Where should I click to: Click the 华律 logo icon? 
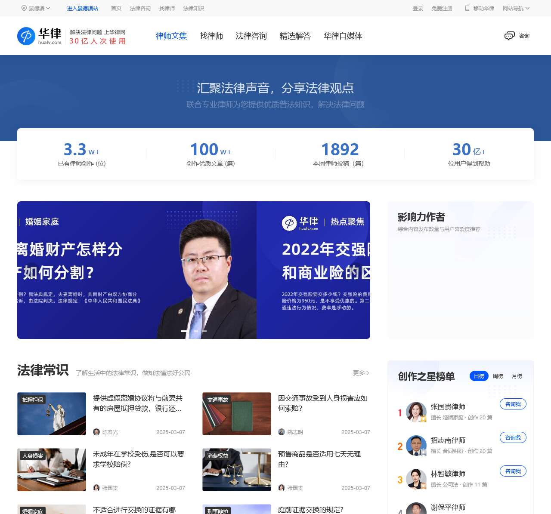(x=26, y=36)
